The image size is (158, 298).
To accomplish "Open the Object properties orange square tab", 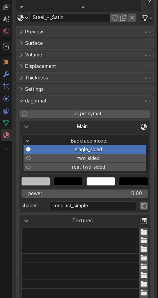I will pos(6,62).
